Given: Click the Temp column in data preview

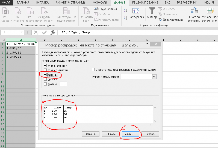Looking at the screenshot, I should tap(68, 114).
